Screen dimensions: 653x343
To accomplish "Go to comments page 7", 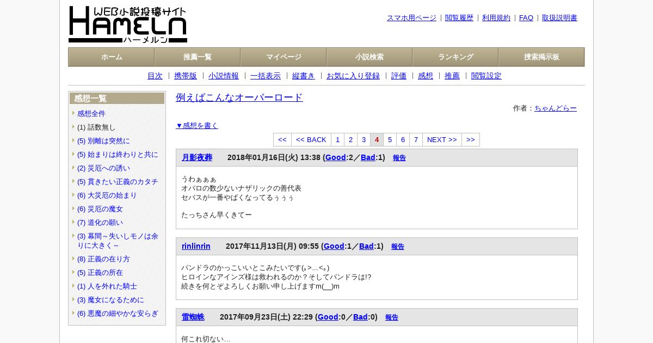I will 416,140.
